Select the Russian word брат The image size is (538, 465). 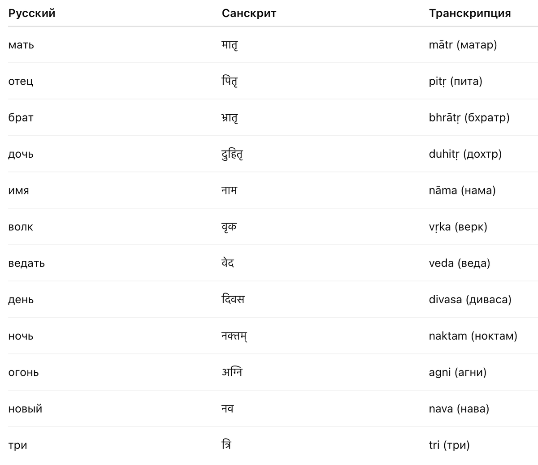21,118
